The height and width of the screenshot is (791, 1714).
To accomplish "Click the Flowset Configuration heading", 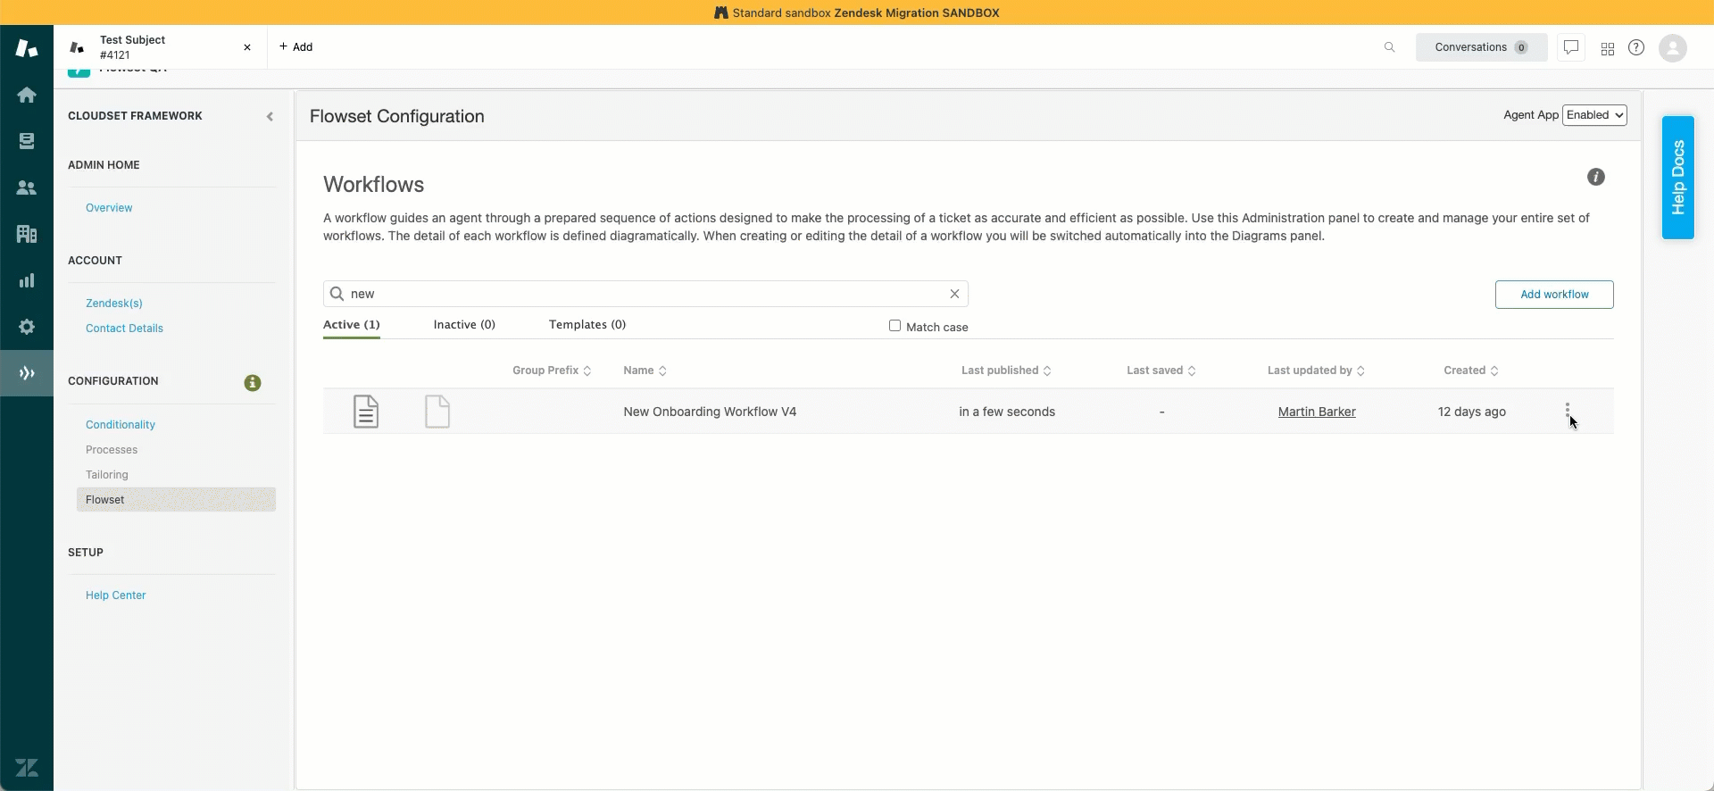I will pos(397,116).
